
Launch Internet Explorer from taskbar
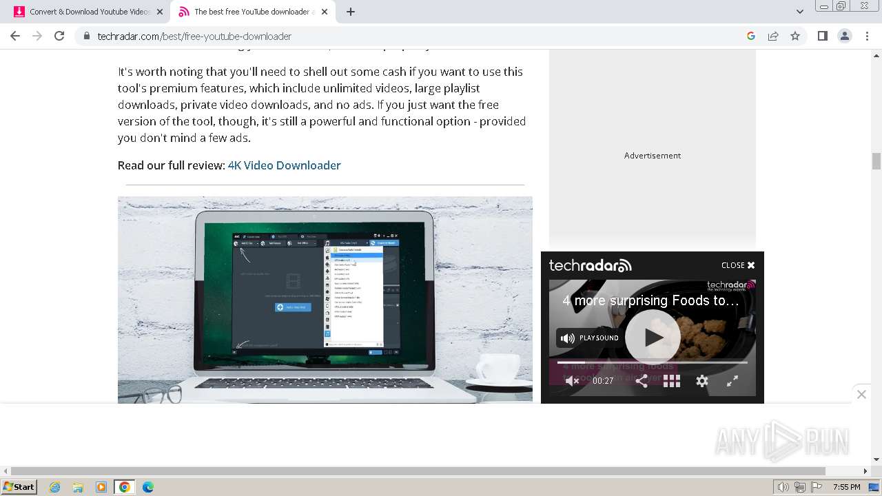click(54, 487)
